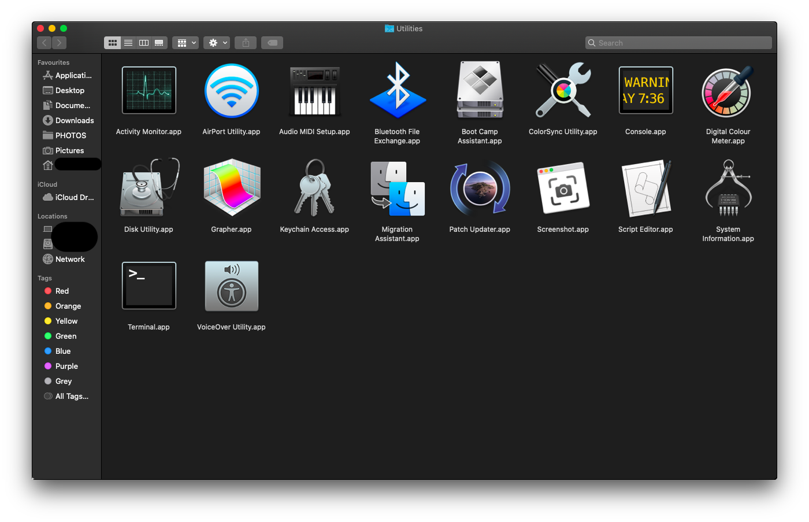Select Boot Camp Assistant icon

(x=480, y=90)
